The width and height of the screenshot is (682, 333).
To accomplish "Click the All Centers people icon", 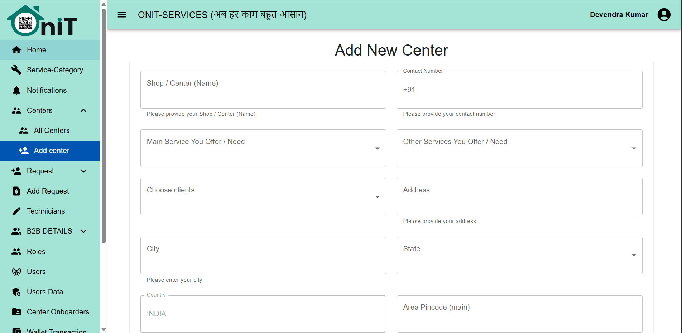I will click(x=24, y=130).
